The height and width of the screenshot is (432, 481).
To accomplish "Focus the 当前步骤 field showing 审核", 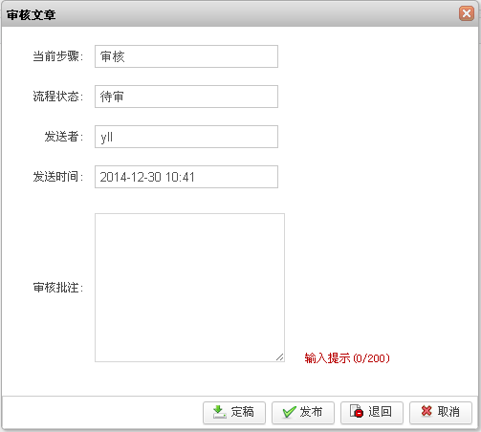I will 186,56.
